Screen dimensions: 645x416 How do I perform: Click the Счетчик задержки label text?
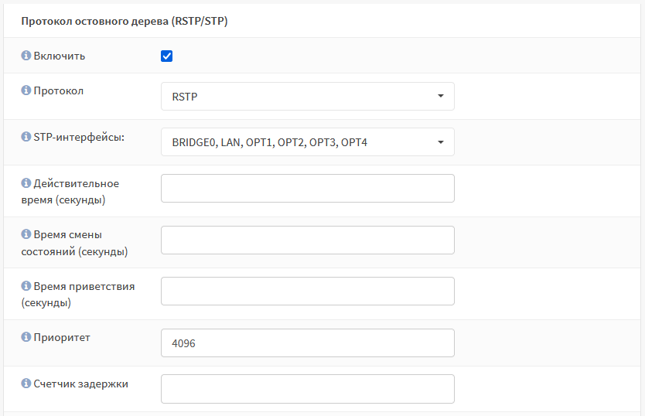pyautogui.click(x=80, y=384)
